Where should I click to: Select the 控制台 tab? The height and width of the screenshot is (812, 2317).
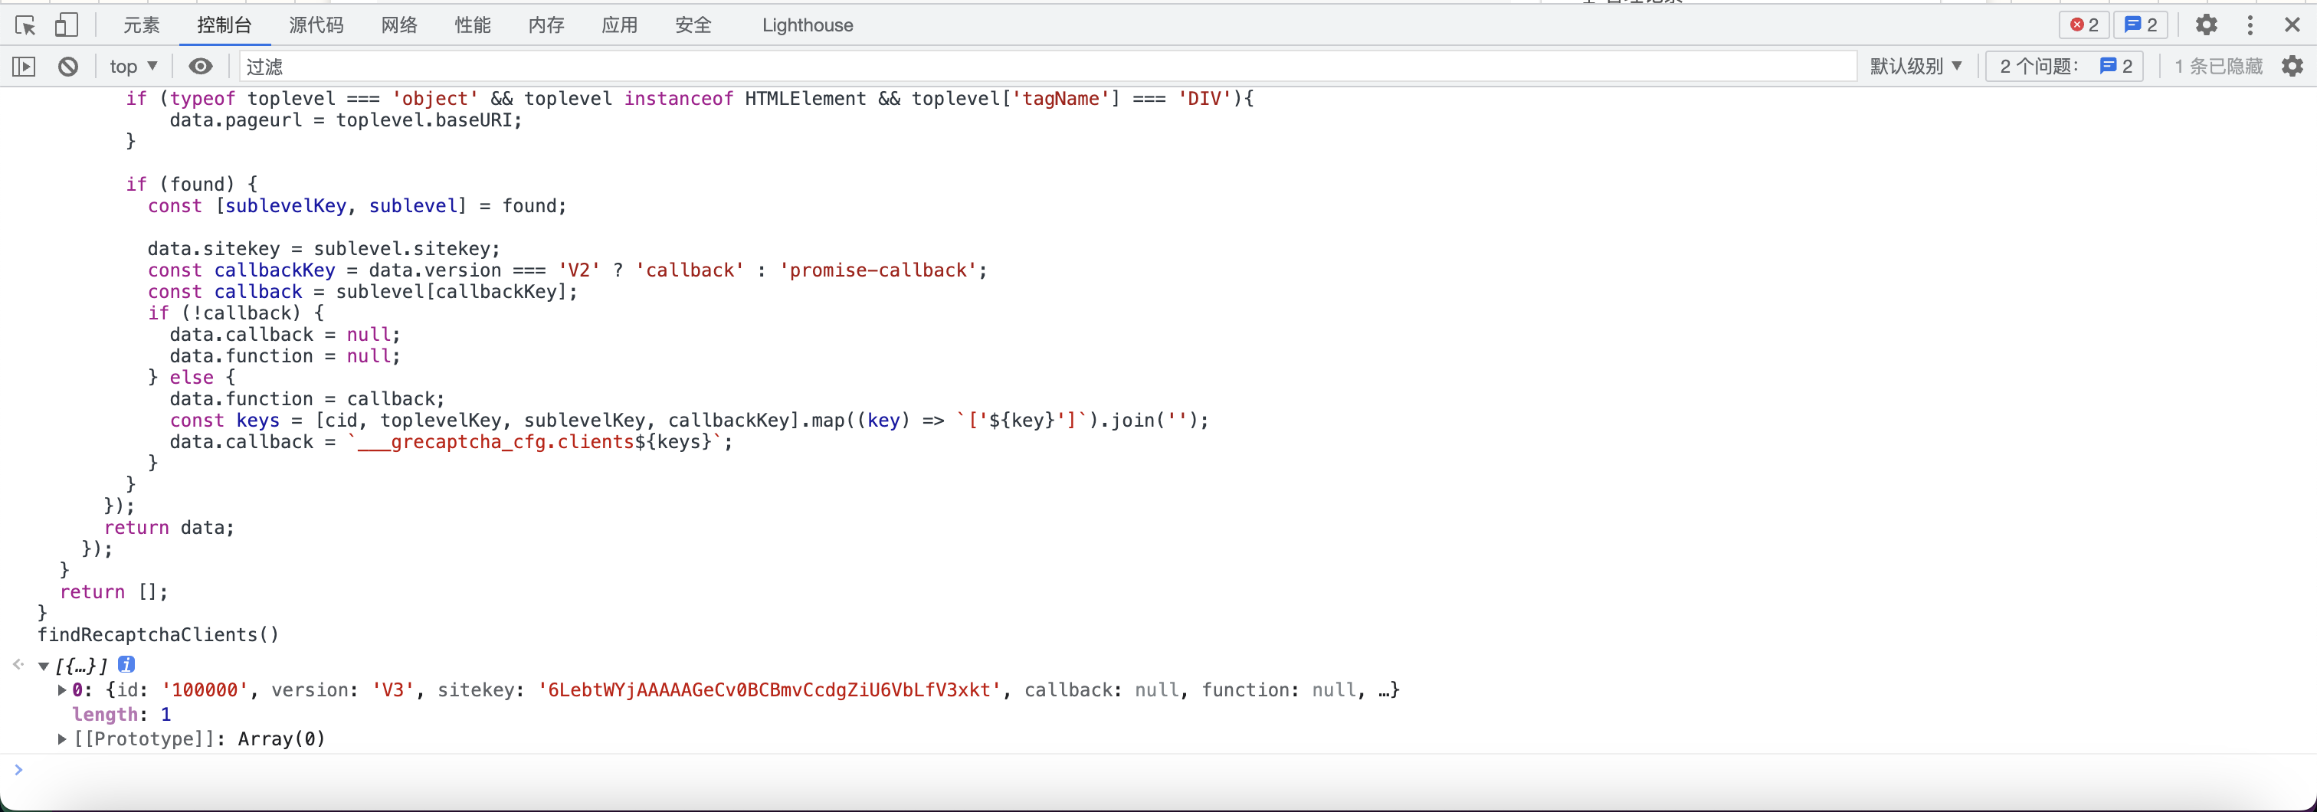(x=224, y=25)
